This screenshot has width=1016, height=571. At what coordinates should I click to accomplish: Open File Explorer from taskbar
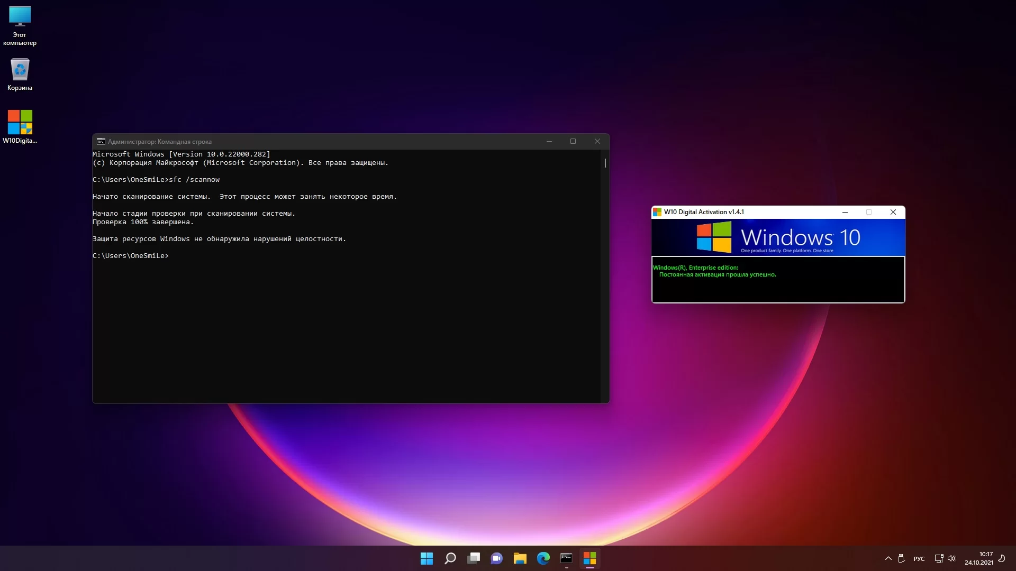coord(520,558)
